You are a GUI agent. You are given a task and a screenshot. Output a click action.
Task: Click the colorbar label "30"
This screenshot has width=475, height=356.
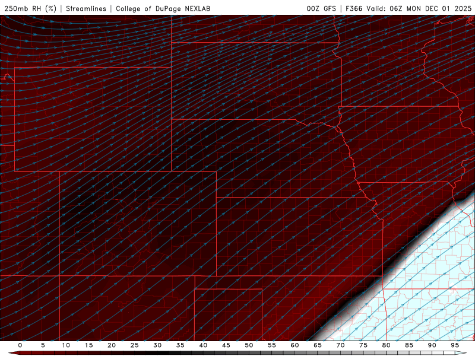157,345
